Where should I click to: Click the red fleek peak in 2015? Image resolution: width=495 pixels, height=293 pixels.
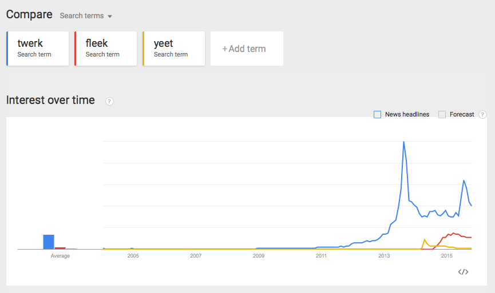[454, 233]
